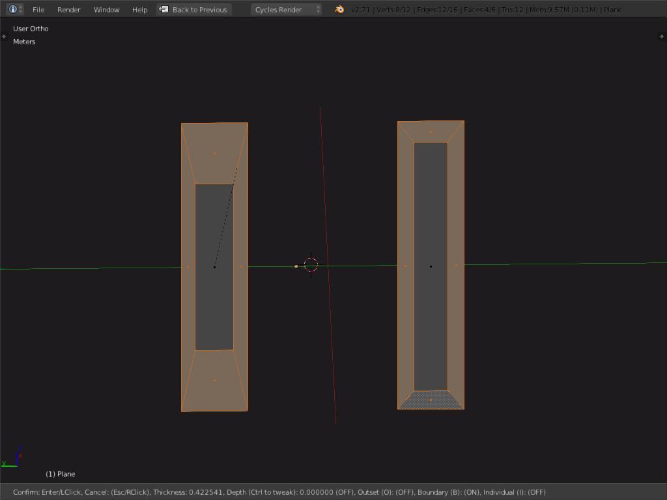Click the center black dot of left plane
The image size is (667, 500).
(x=214, y=266)
